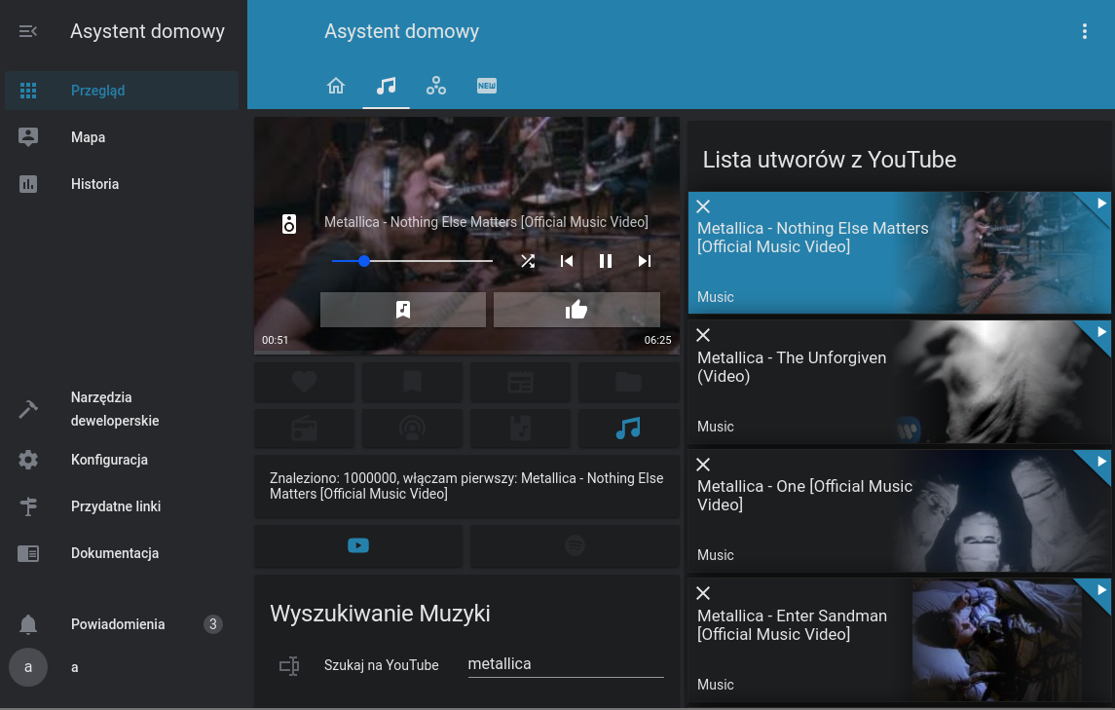1115x710 pixels.
Task: Click the radio icon in the grid
Action: (x=304, y=429)
